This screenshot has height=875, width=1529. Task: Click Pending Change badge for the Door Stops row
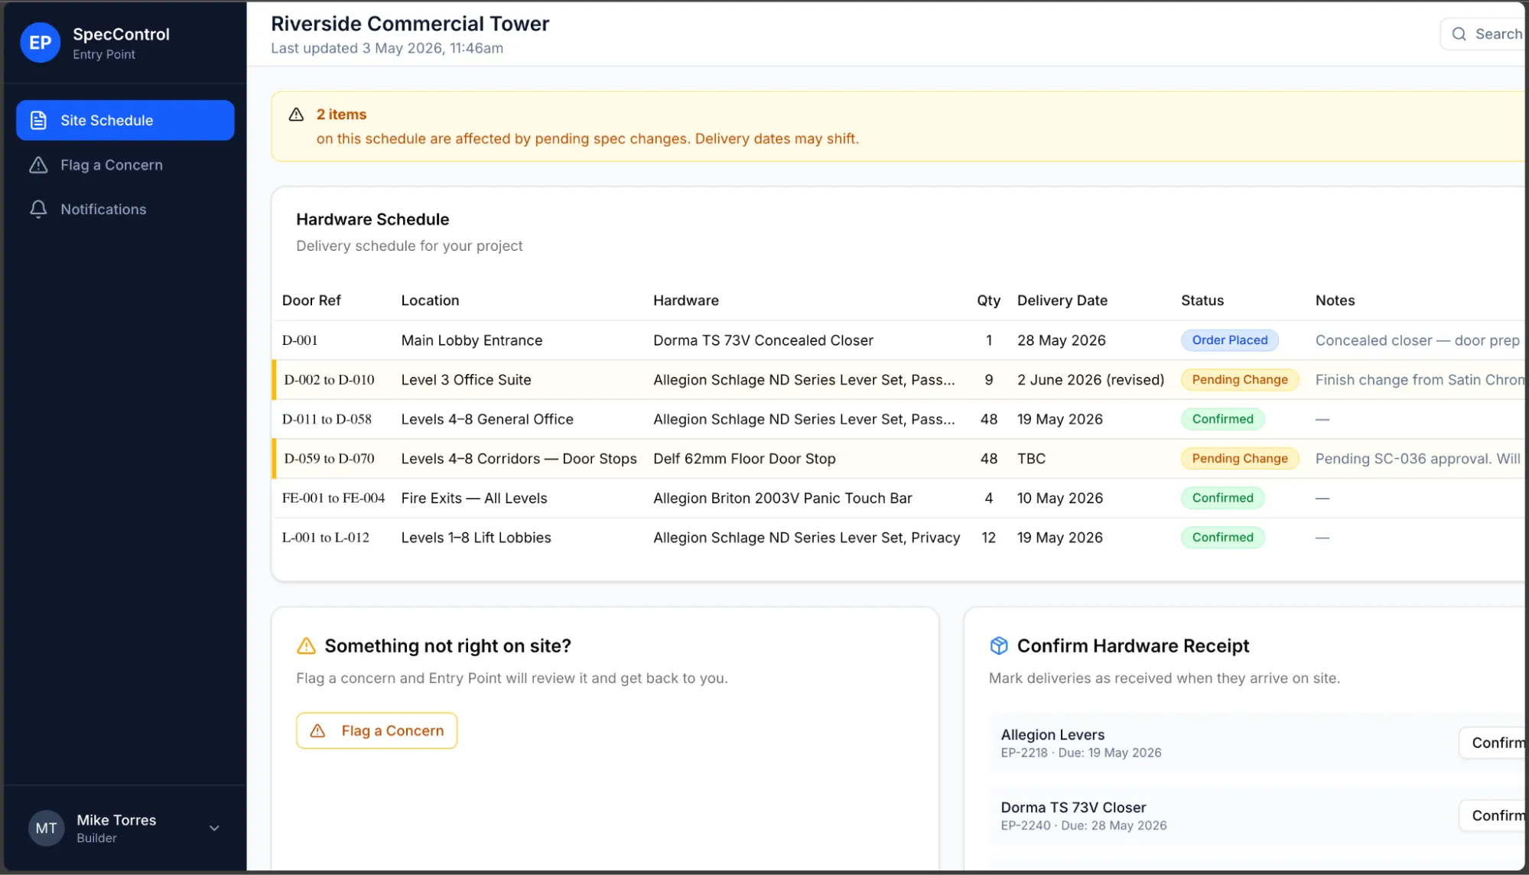tap(1240, 458)
